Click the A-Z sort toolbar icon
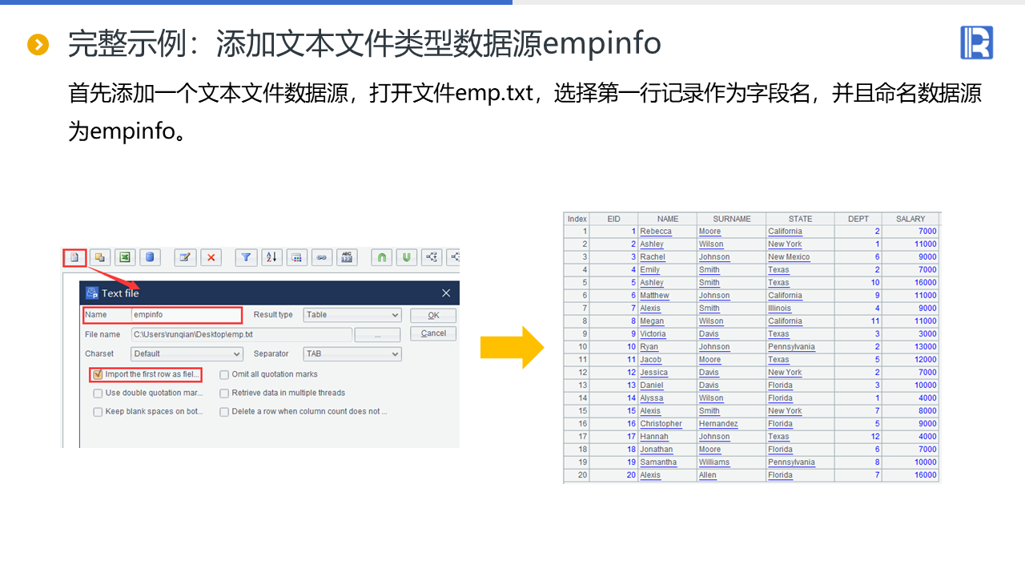 point(271,257)
